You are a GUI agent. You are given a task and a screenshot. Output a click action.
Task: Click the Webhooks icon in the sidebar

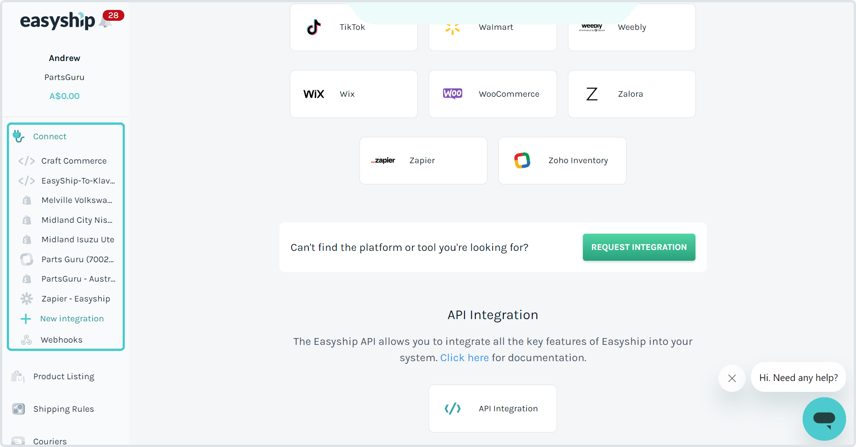(x=27, y=340)
